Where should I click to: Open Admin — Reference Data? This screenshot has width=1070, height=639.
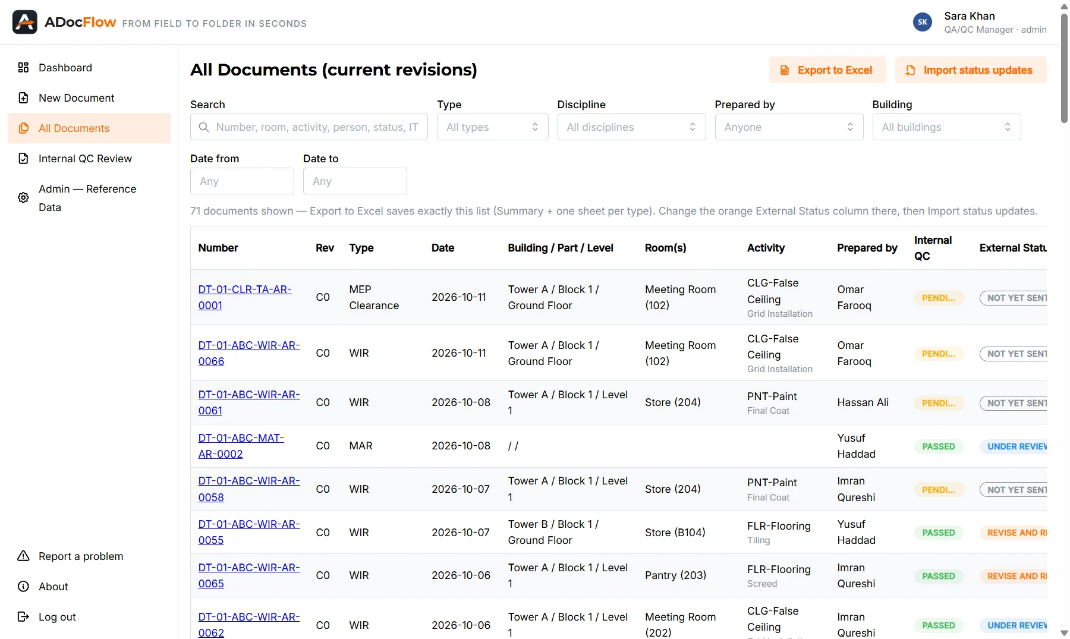click(89, 197)
